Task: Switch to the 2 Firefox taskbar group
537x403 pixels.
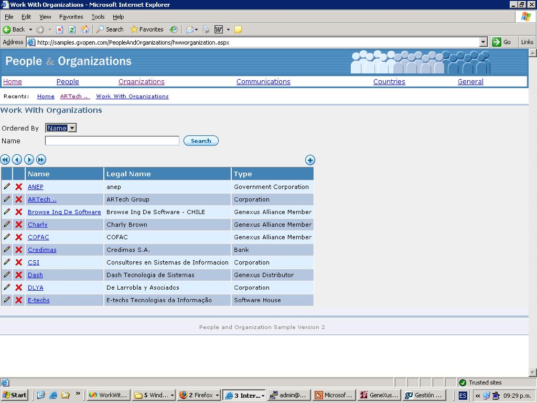Action: pyautogui.click(x=199, y=395)
